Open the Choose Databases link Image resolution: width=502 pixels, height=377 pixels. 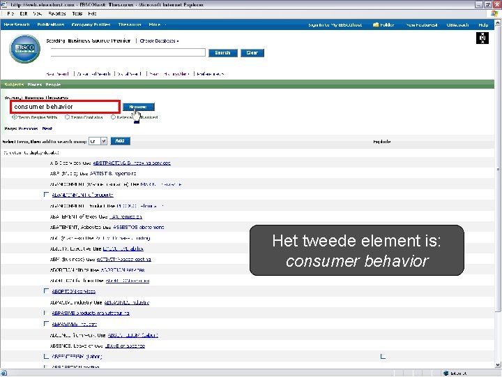159,40
